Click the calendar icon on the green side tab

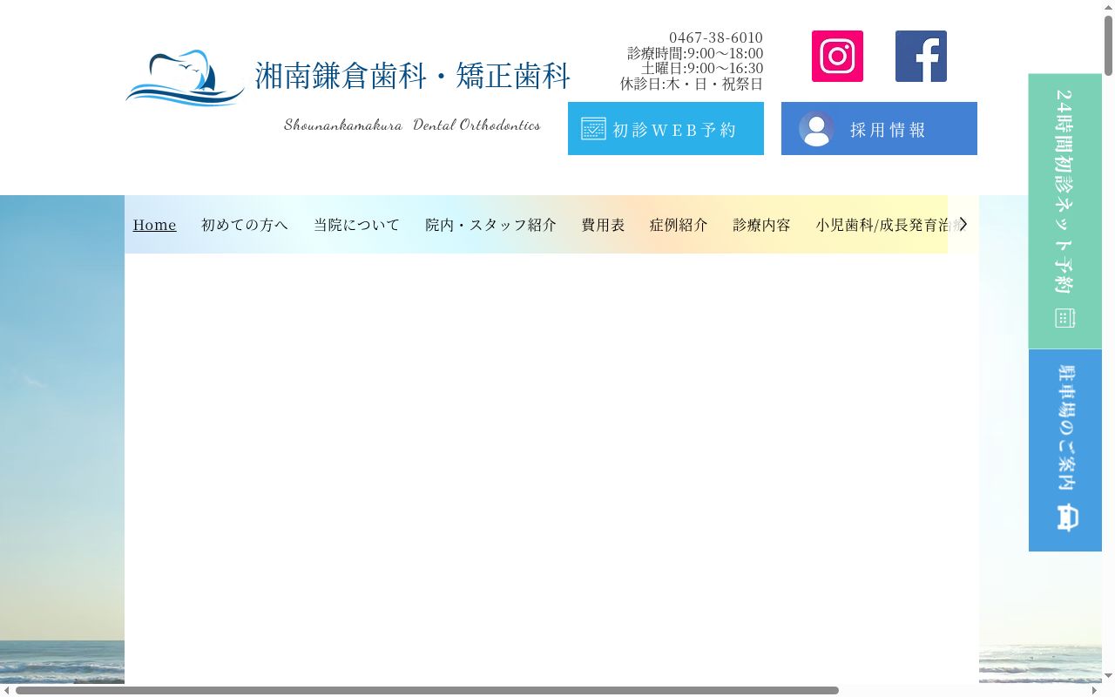1064,318
